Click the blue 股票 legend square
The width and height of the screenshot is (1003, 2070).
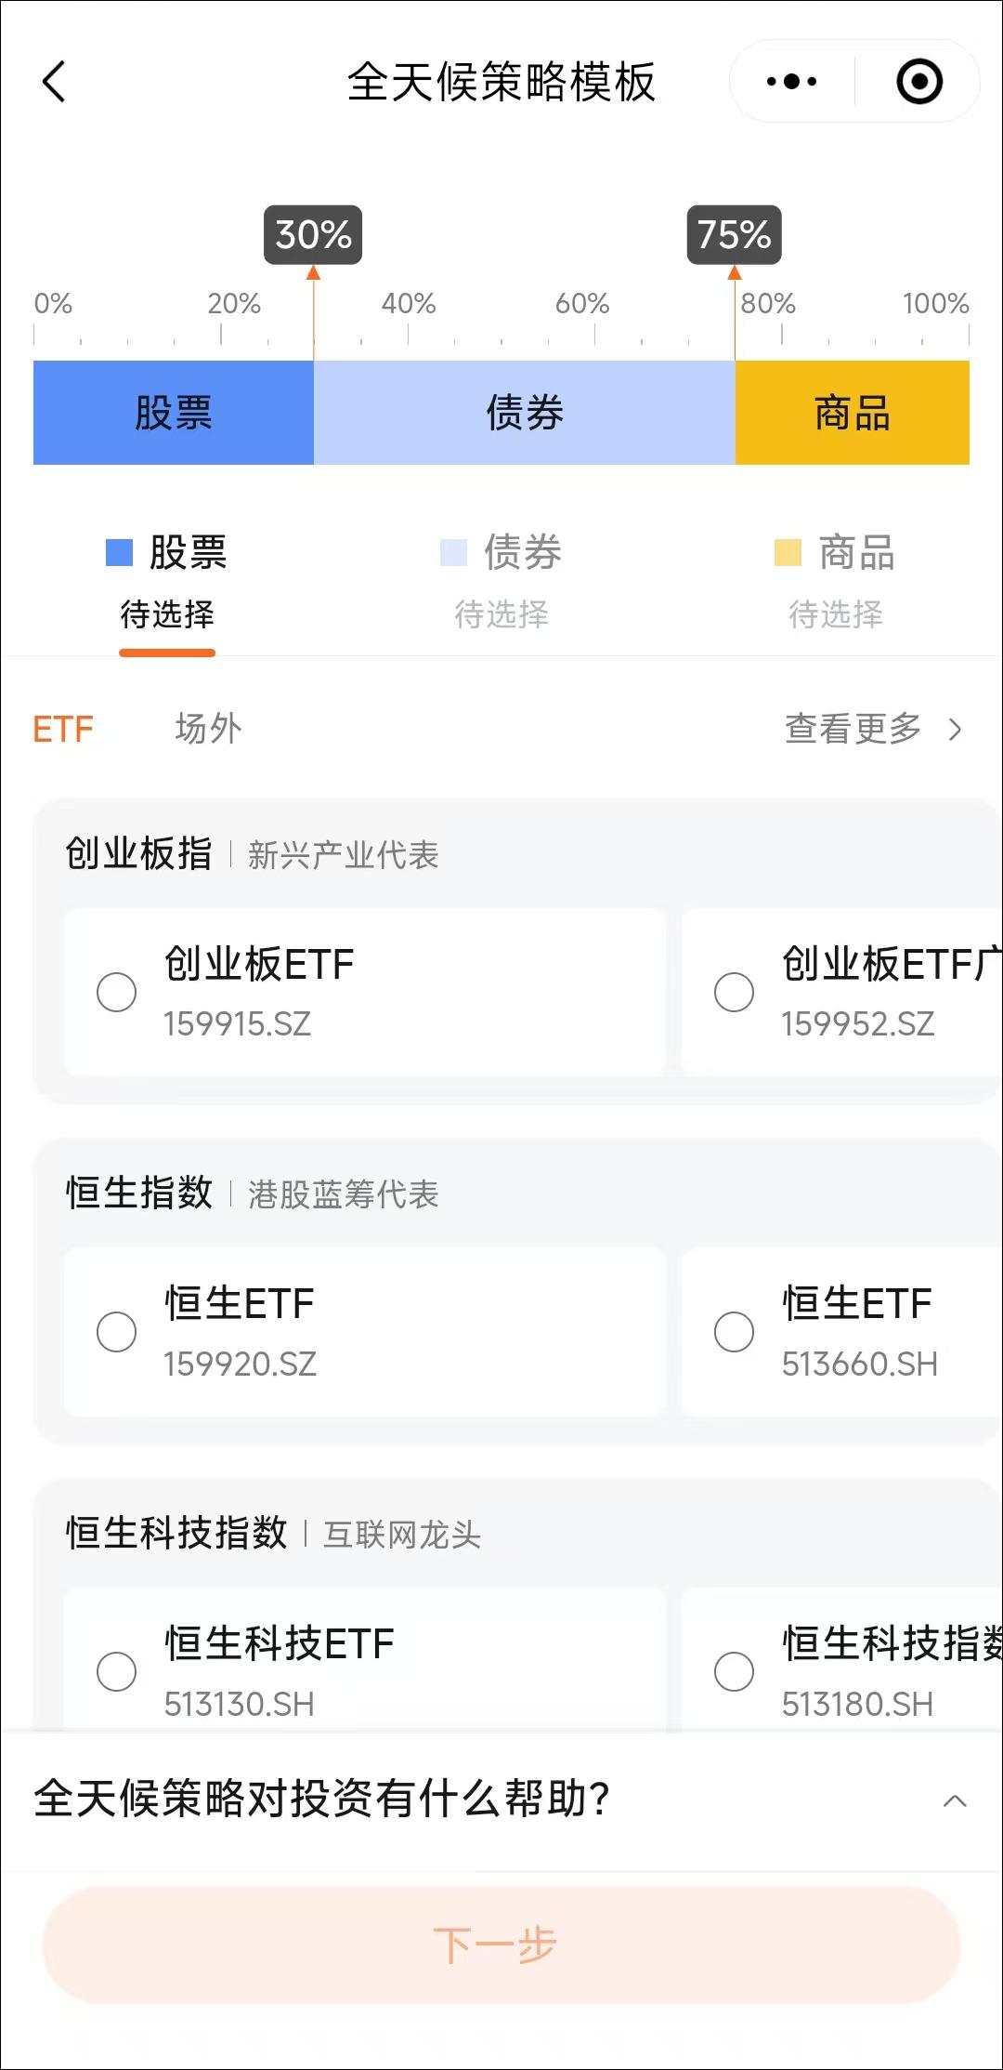(x=120, y=552)
